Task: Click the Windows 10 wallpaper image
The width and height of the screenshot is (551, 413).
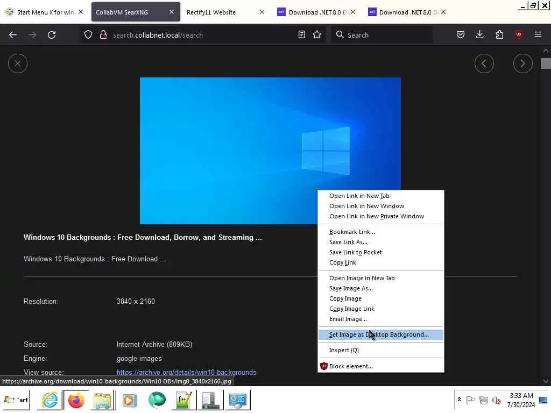Action: click(270, 151)
